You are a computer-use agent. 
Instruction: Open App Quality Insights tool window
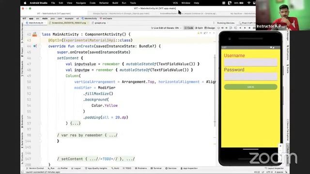tap(96, 168)
